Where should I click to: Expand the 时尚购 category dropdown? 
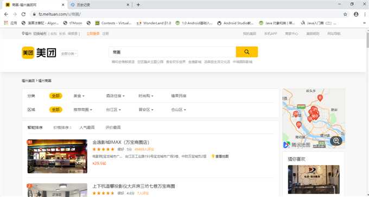(145, 96)
